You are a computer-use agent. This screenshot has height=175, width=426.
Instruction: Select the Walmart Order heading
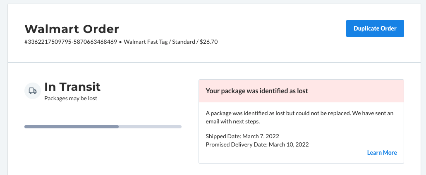72,29
